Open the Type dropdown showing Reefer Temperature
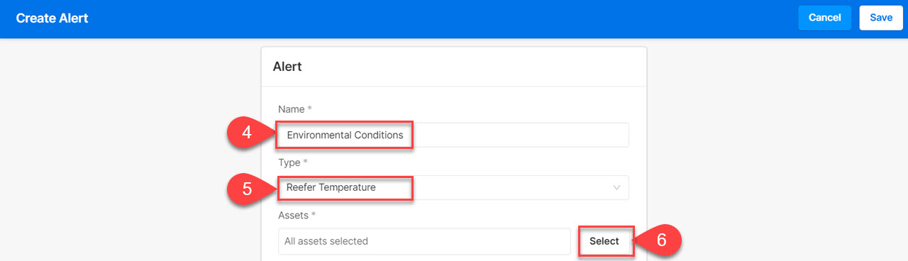The image size is (908, 261). (x=453, y=188)
